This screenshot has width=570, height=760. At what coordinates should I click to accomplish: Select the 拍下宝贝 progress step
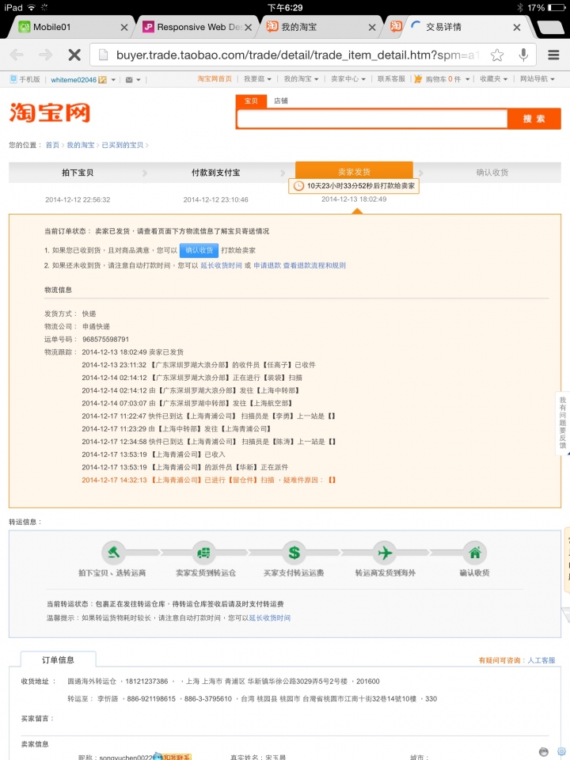[78, 173]
